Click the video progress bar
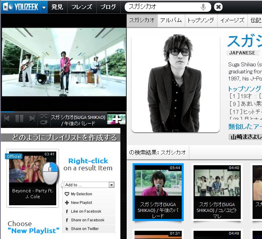Image resolution: width=262 pixels, height=239 pixels. coord(63,112)
